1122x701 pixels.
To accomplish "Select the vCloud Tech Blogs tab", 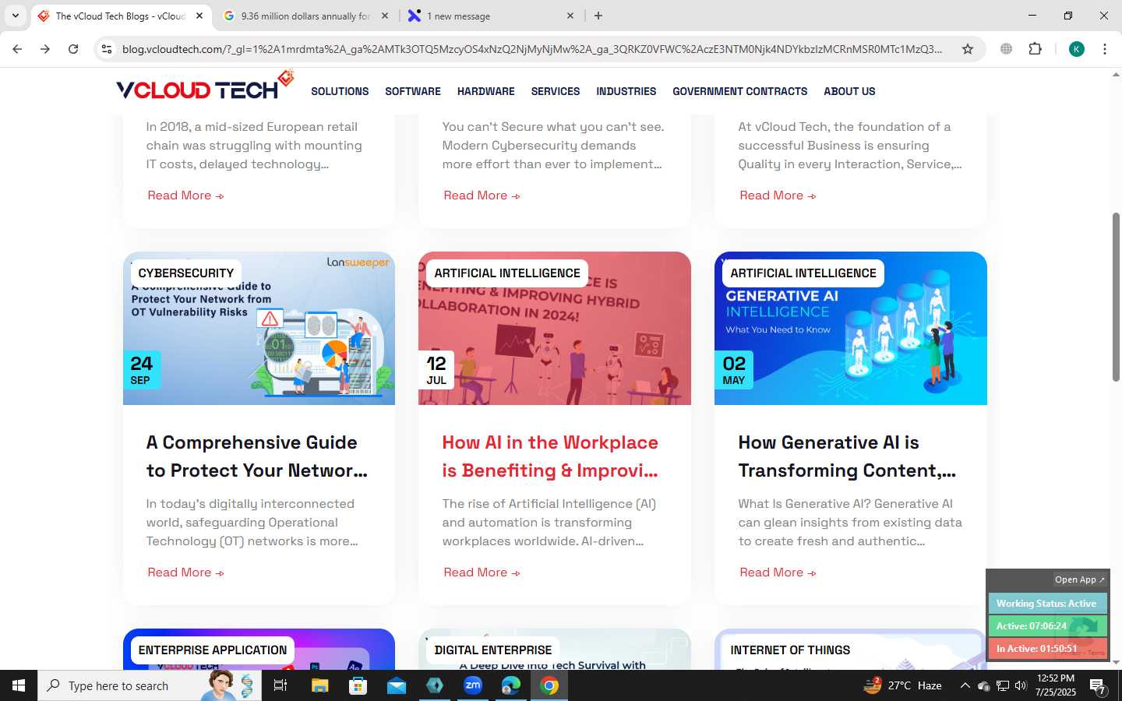I will click(120, 16).
